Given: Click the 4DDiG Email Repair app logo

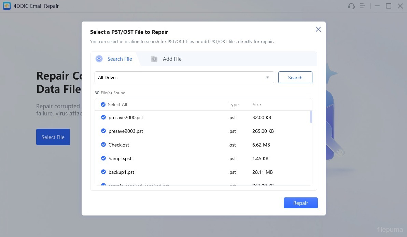Looking at the screenshot, I should tap(7, 6).
